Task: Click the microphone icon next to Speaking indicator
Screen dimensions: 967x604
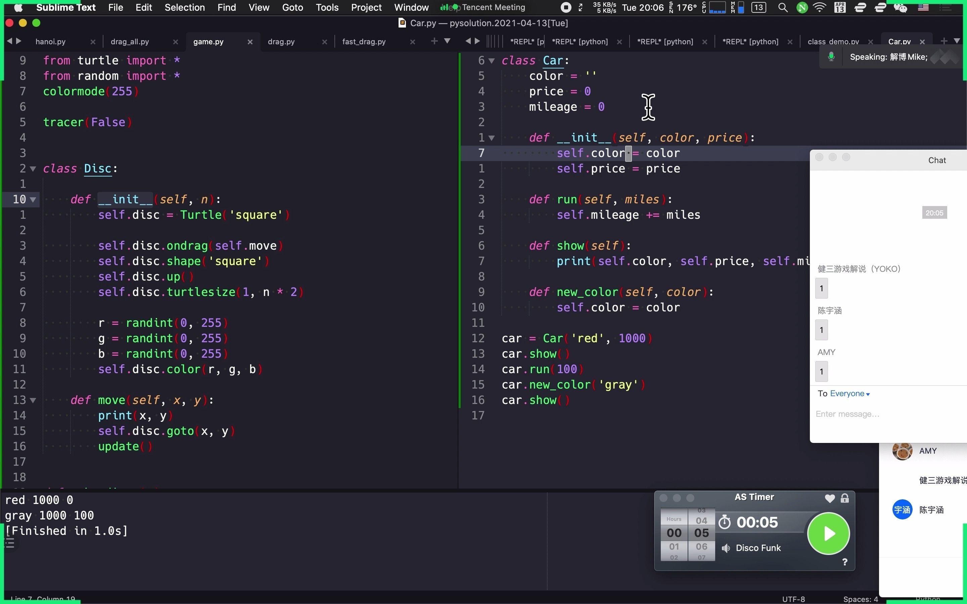Action: (x=831, y=57)
